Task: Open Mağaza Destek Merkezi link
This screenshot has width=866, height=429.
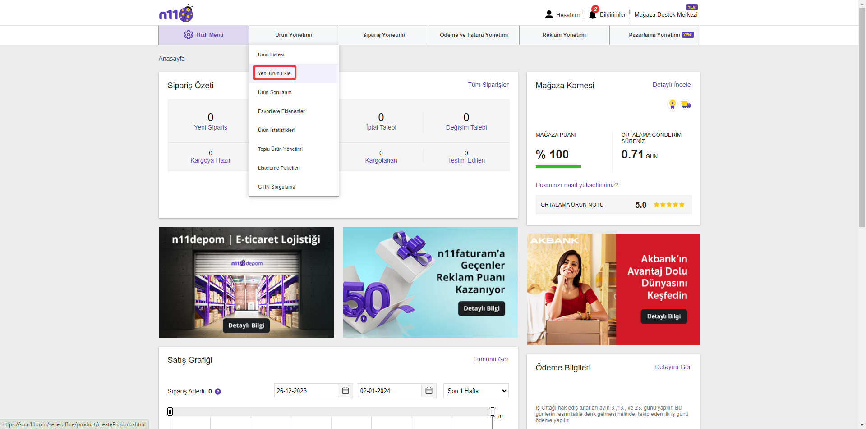Action: [x=666, y=14]
